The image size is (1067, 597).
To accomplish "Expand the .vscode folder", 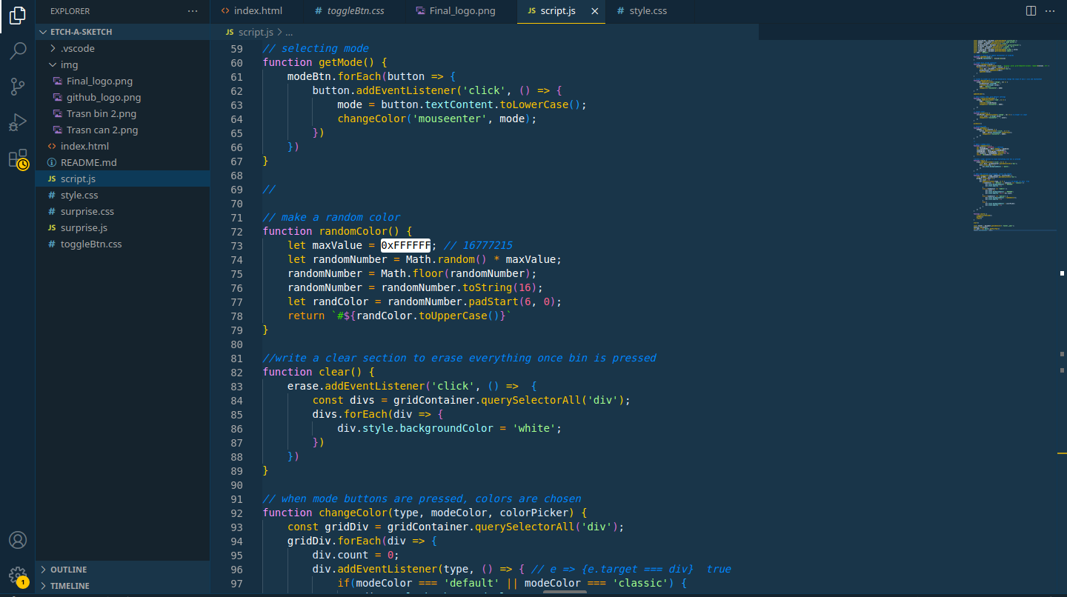I will [x=123, y=48].
